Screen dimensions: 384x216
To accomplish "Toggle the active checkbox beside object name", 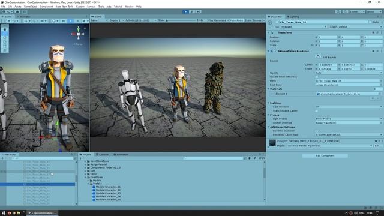I will [277, 22].
